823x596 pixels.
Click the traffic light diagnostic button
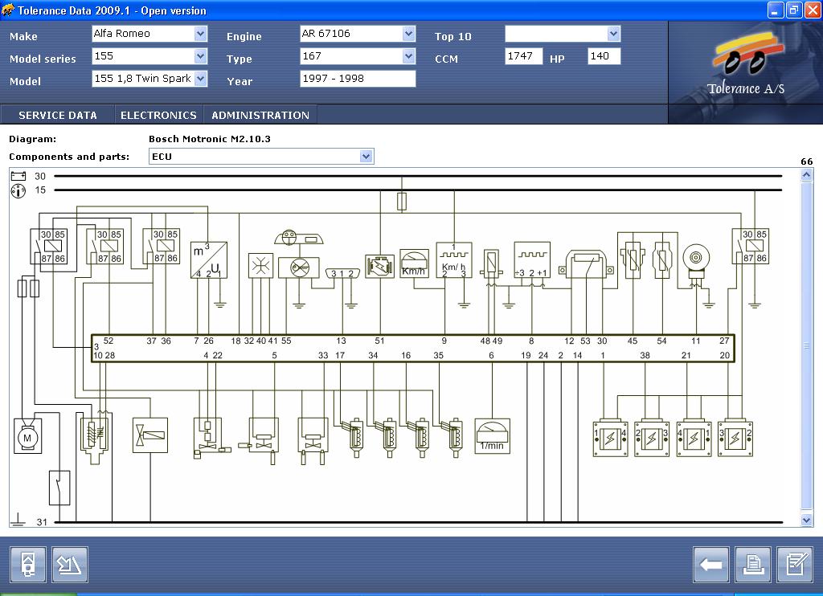pos(28,565)
